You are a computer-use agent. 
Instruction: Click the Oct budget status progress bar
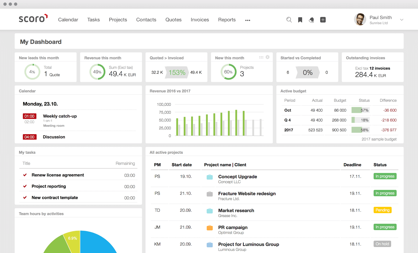coord(360,110)
